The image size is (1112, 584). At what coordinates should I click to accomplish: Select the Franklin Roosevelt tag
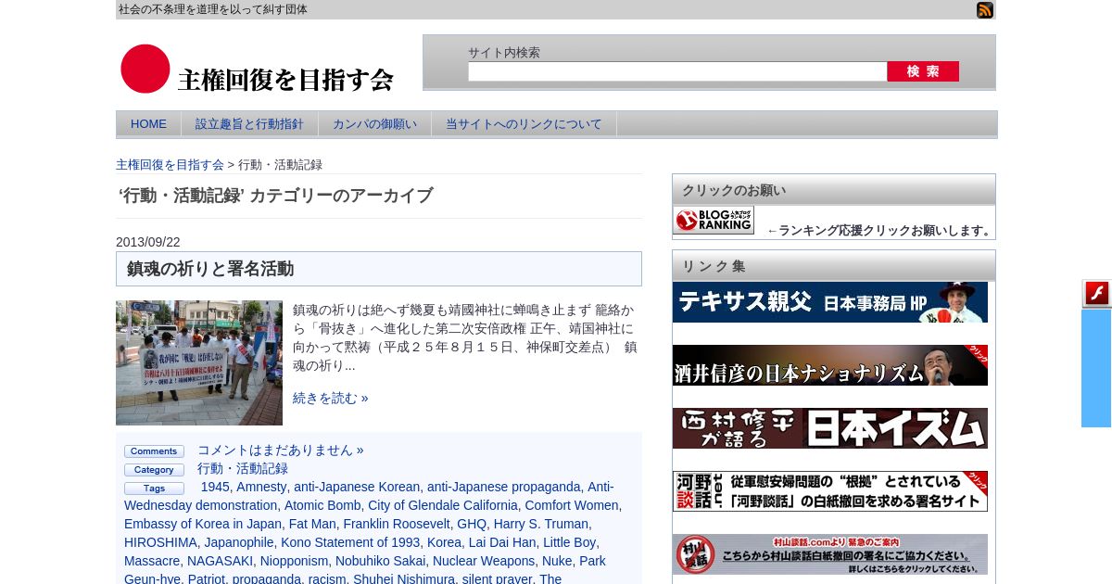click(x=397, y=524)
